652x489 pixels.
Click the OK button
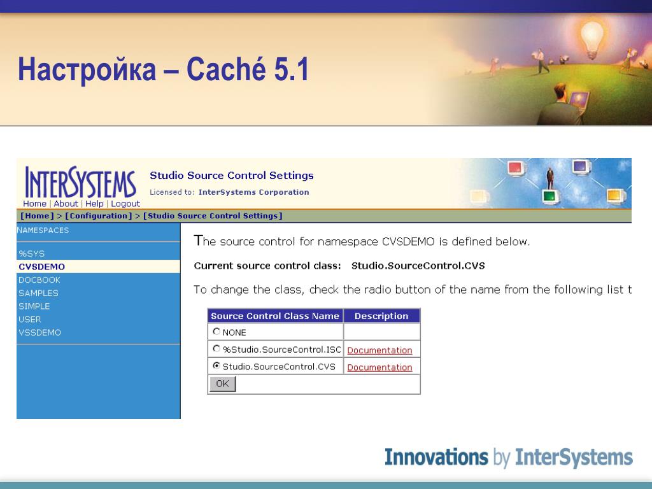pyautogui.click(x=222, y=383)
